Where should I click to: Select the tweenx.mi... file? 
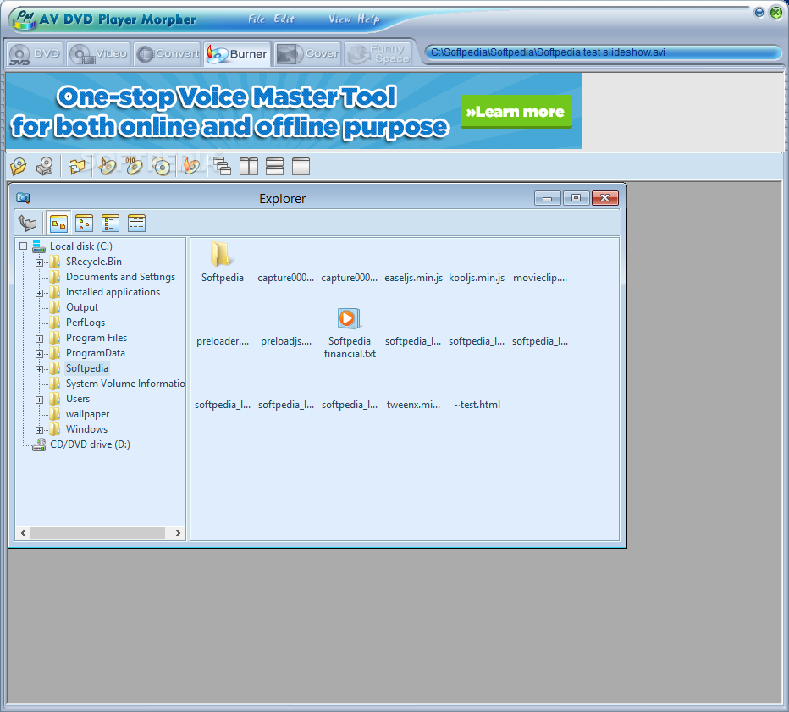(x=413, y=405)
